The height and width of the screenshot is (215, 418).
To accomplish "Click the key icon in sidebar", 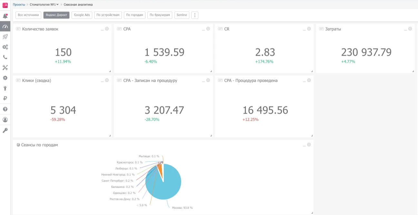I will (x=5, y=130).
